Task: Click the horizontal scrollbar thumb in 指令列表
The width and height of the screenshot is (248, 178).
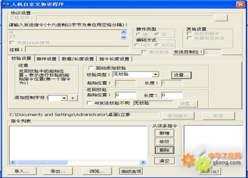Action: [42, 163]
